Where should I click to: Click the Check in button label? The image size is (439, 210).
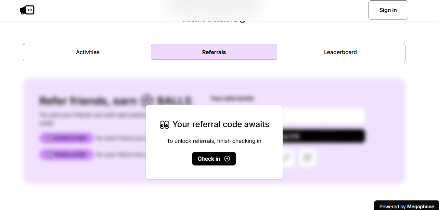pos(209,159)
